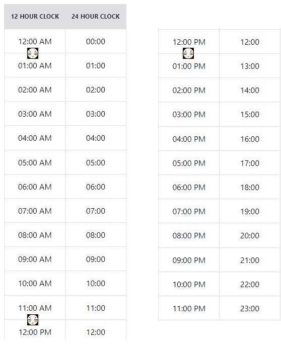Click the 05:00 PM cell
Viewport: 281px width, 353px height.
tap(189, 163)
